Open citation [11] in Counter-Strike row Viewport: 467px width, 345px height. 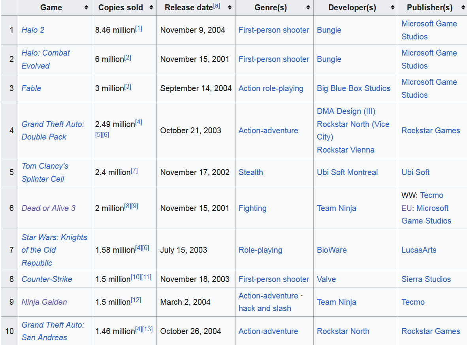pos(146,277)
